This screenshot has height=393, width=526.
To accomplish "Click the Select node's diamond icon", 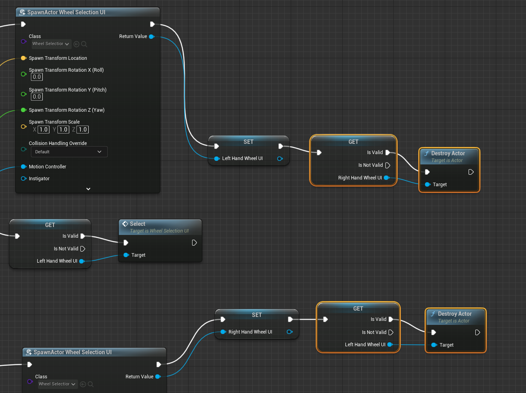I will click(x=125, y=224).
